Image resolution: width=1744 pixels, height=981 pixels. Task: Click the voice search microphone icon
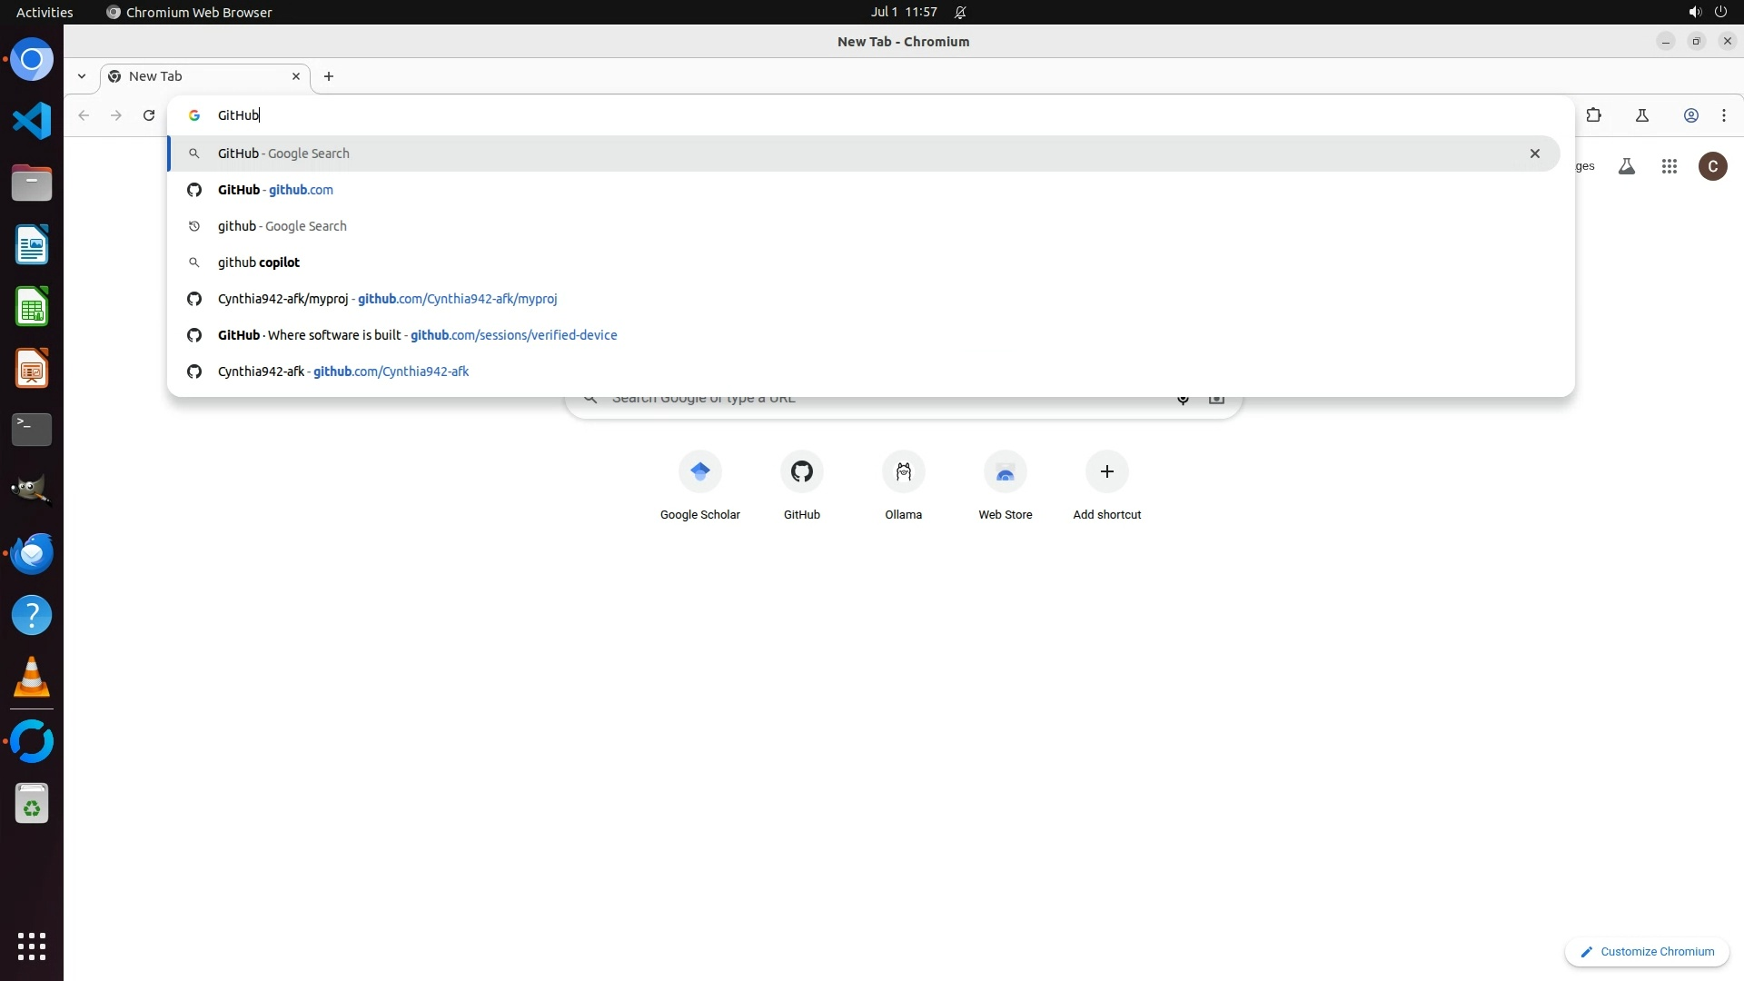pyautogui.click(x=1183, y=399)
